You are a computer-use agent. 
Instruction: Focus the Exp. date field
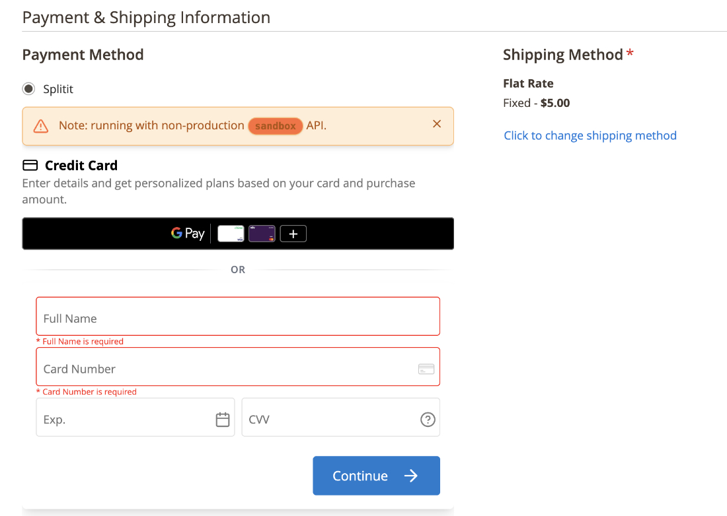(x=135, y=418)
